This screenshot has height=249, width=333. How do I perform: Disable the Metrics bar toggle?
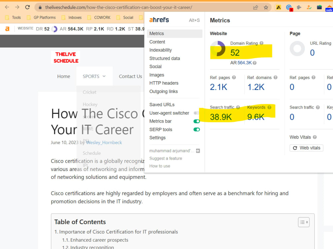pyautogui.click(x=196, y=121)
